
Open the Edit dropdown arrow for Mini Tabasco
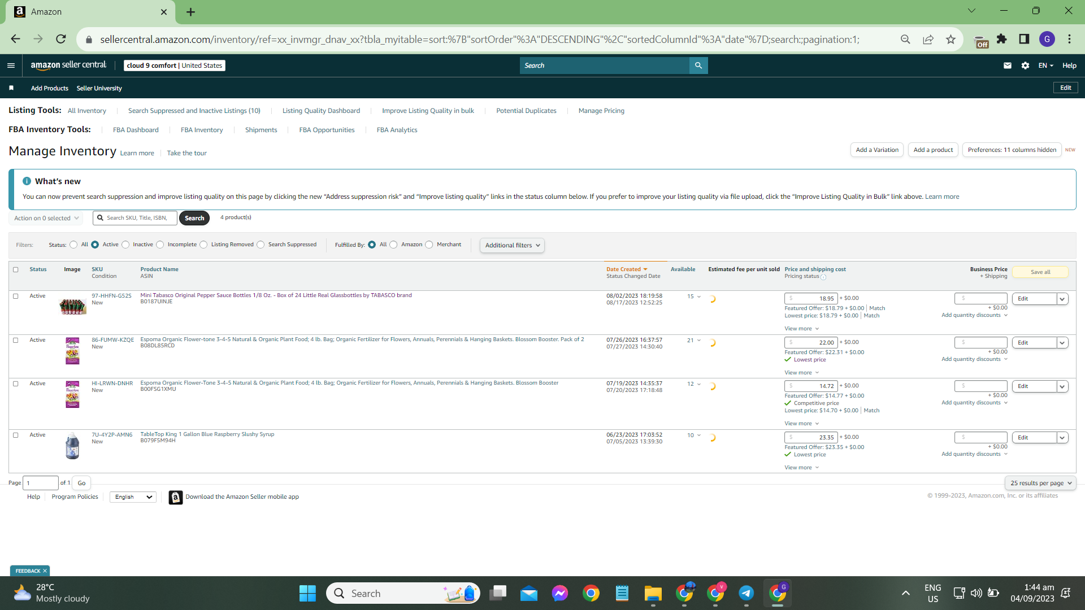point(1062,299)
